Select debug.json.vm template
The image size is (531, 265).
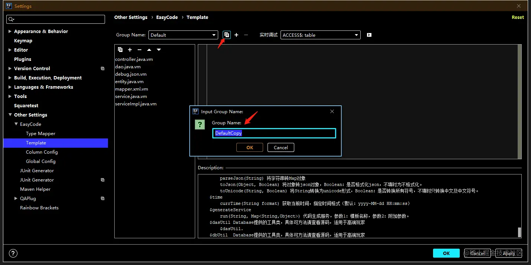(x=131, y=74)
